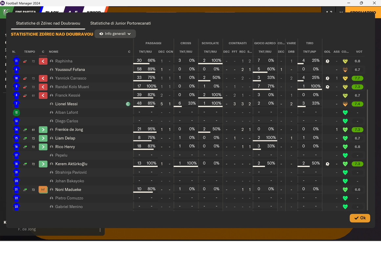Click Raphinha's goal ball icon
The height and width of the screenshot is (262, 381).
327,61
